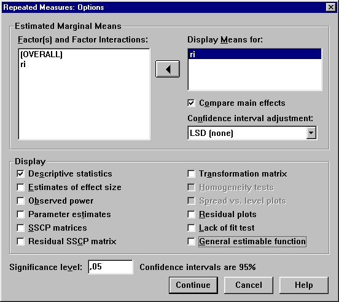
Task: Uncheck Compare main effects
Action: pyautogui.click(x=191, y=103)
